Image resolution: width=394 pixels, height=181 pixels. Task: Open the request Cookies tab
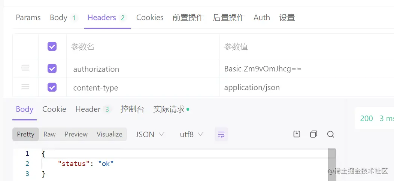tap(150, 18)
